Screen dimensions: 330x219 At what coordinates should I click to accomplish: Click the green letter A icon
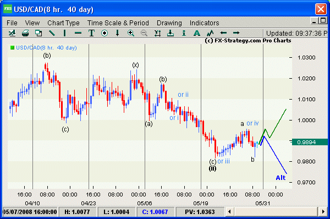click(197, 33)
